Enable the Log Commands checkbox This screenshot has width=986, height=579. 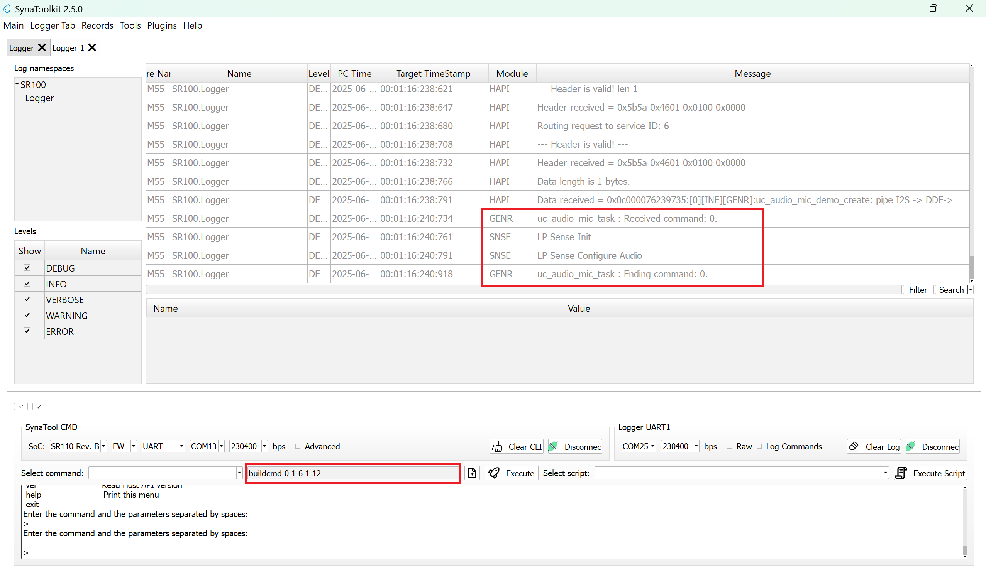coord(759,446)
